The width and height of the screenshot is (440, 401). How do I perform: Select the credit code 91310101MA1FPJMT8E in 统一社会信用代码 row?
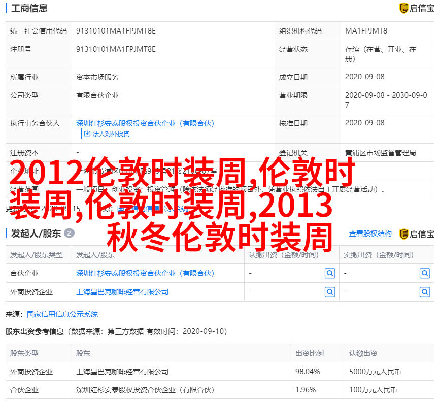tap(116, 31)
